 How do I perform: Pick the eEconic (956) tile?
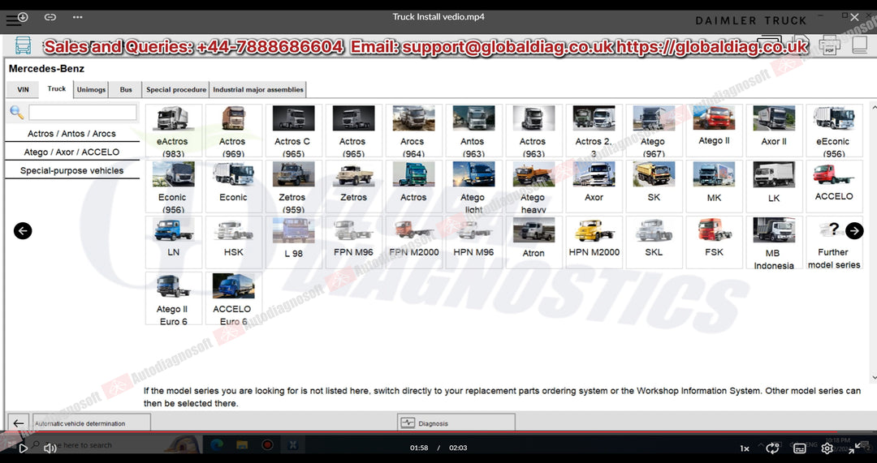coord(834,130)
